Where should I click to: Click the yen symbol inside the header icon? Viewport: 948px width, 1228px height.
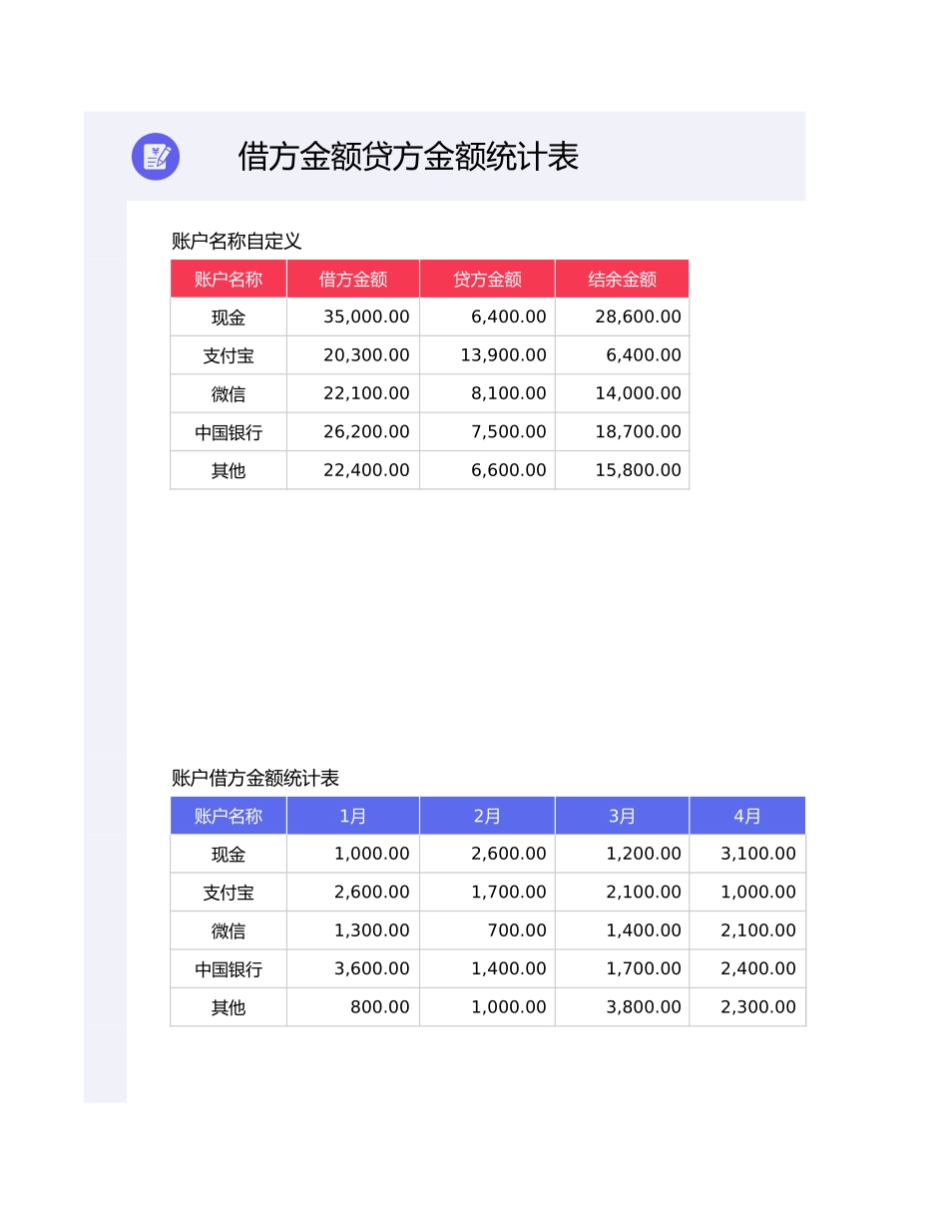coord(154,151)
